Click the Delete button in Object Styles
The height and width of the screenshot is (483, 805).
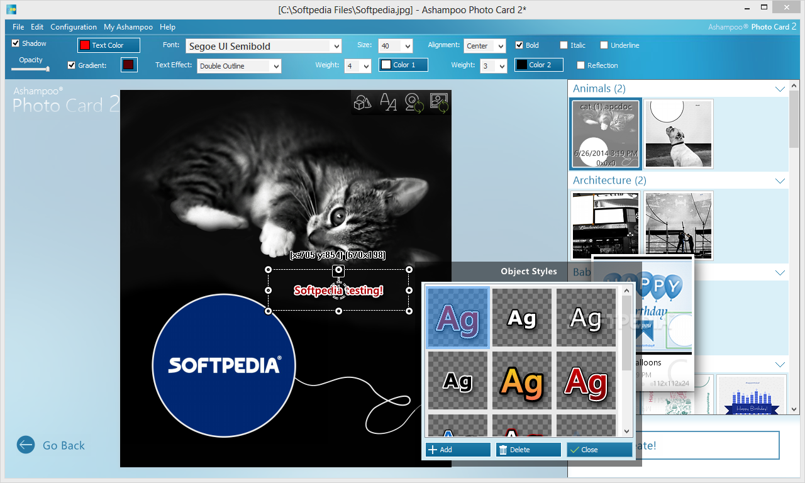[528, 450]
